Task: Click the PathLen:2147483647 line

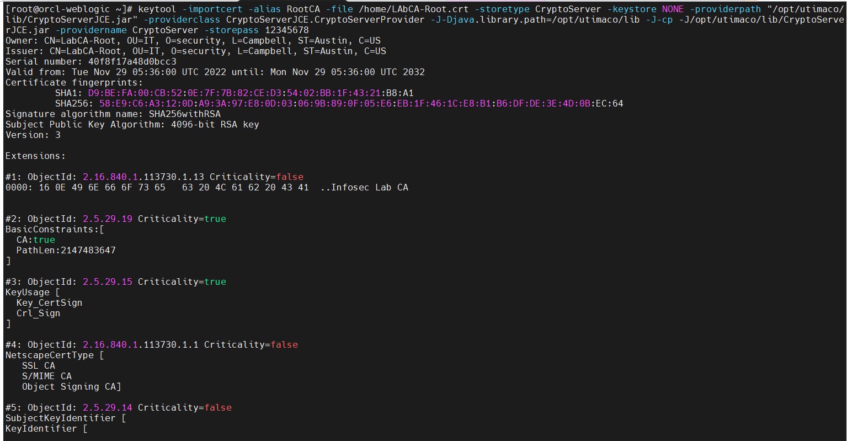Action: 66,251
